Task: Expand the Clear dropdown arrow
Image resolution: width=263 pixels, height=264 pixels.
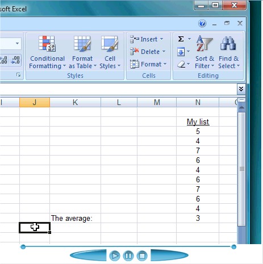Action: pos(188,64)
